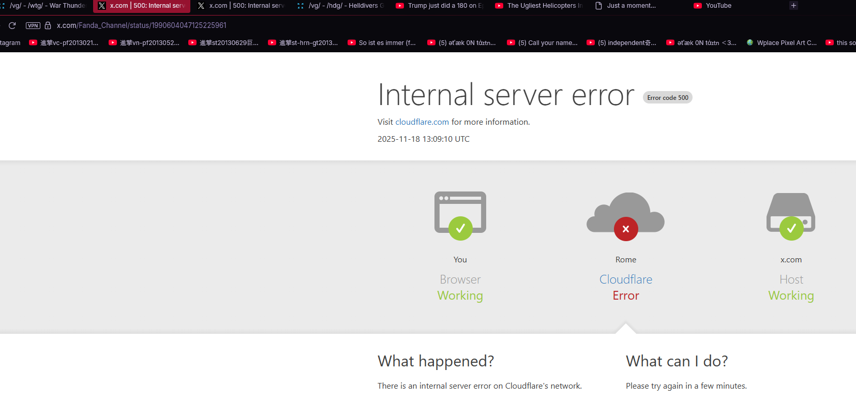Click 'Please try again in a few minutes.' text
856x414 pixels.
(x=686, y=386)
